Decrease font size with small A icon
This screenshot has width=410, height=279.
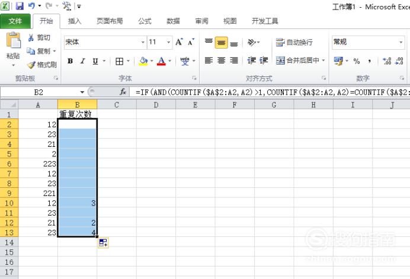click(191, 42)
